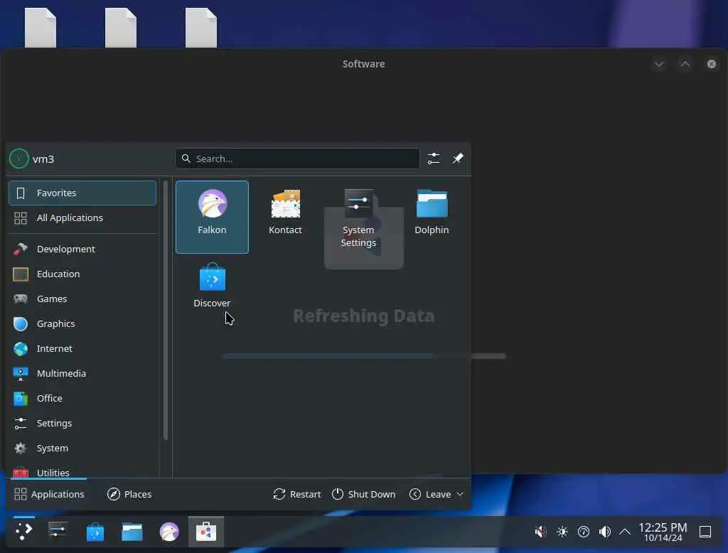Maximize the Software window
This screenshot has height=553, width=728.
[685, 64]
